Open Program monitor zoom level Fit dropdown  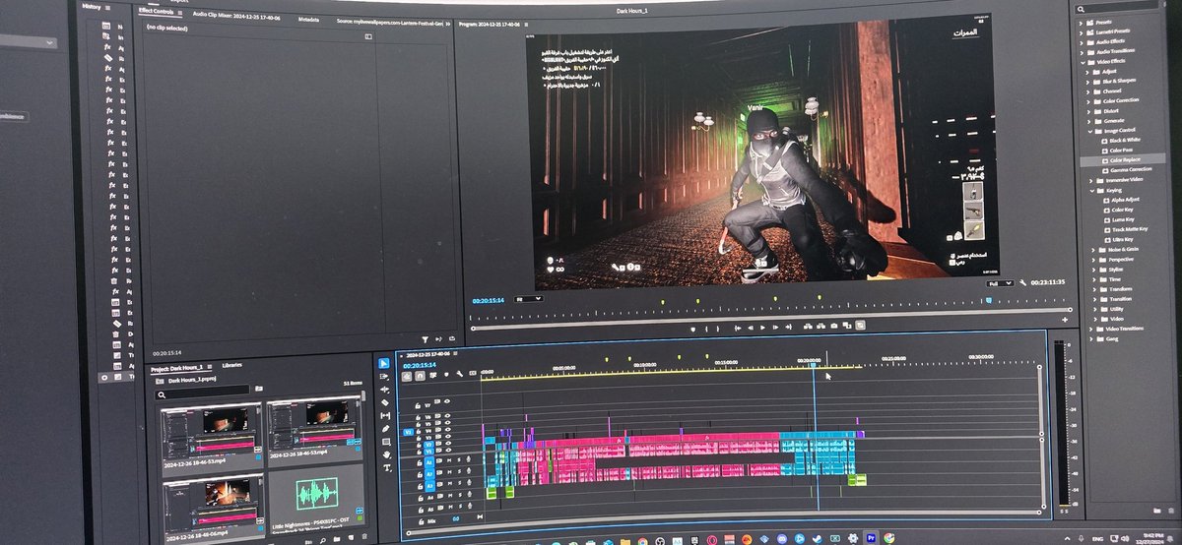[x=528, y=298]
